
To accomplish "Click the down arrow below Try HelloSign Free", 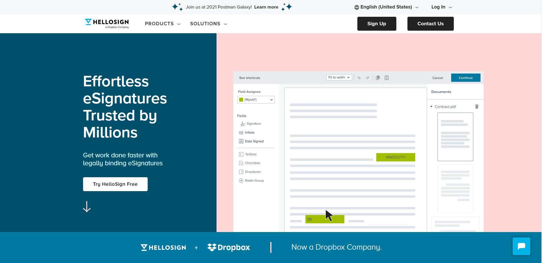I will [x=87, y=207].
